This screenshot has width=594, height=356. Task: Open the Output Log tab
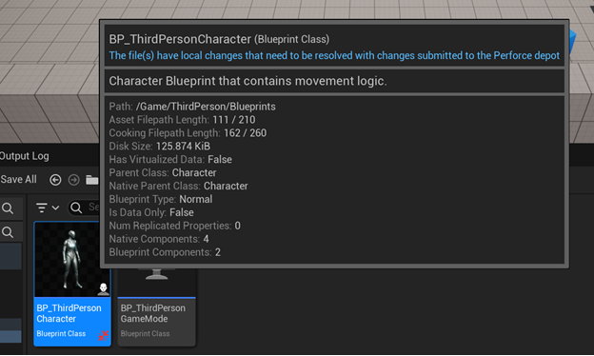point(24,156)
